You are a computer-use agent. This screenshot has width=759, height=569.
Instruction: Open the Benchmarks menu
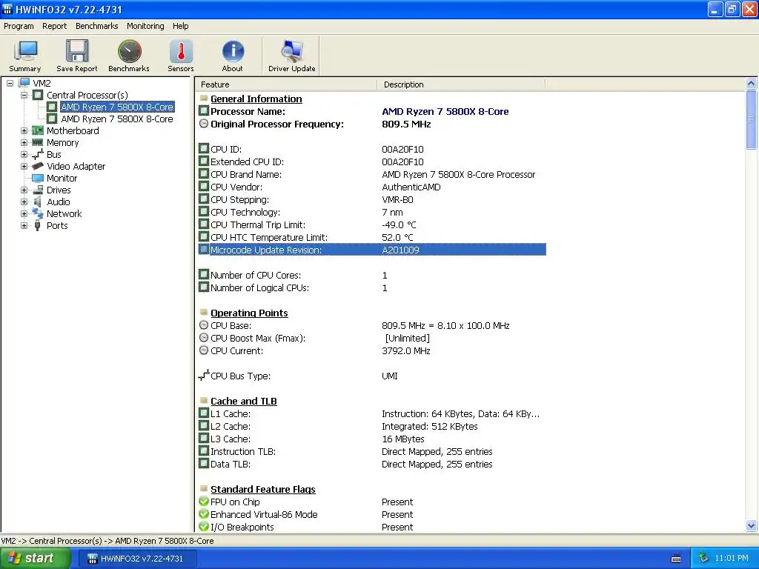click(x=97, y=26)
